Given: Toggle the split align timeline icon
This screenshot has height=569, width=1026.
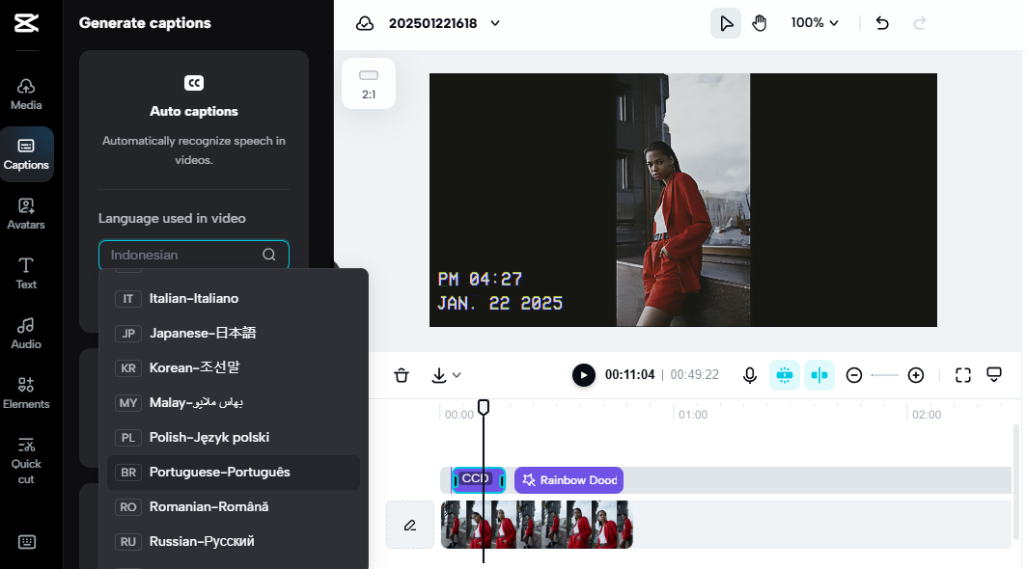Looking at the screenshot, I should point(819,375).
